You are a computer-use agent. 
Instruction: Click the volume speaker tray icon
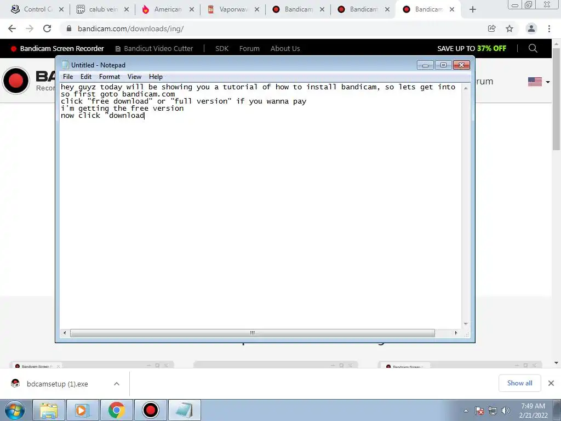[x=506, y=411]
